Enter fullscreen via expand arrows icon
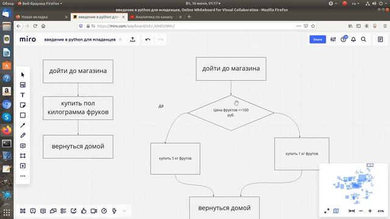 [327, 211]
